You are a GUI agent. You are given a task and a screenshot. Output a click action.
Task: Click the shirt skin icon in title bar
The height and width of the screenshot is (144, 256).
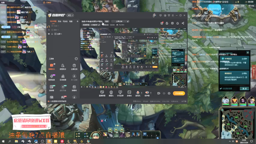[x=169, y=15]
